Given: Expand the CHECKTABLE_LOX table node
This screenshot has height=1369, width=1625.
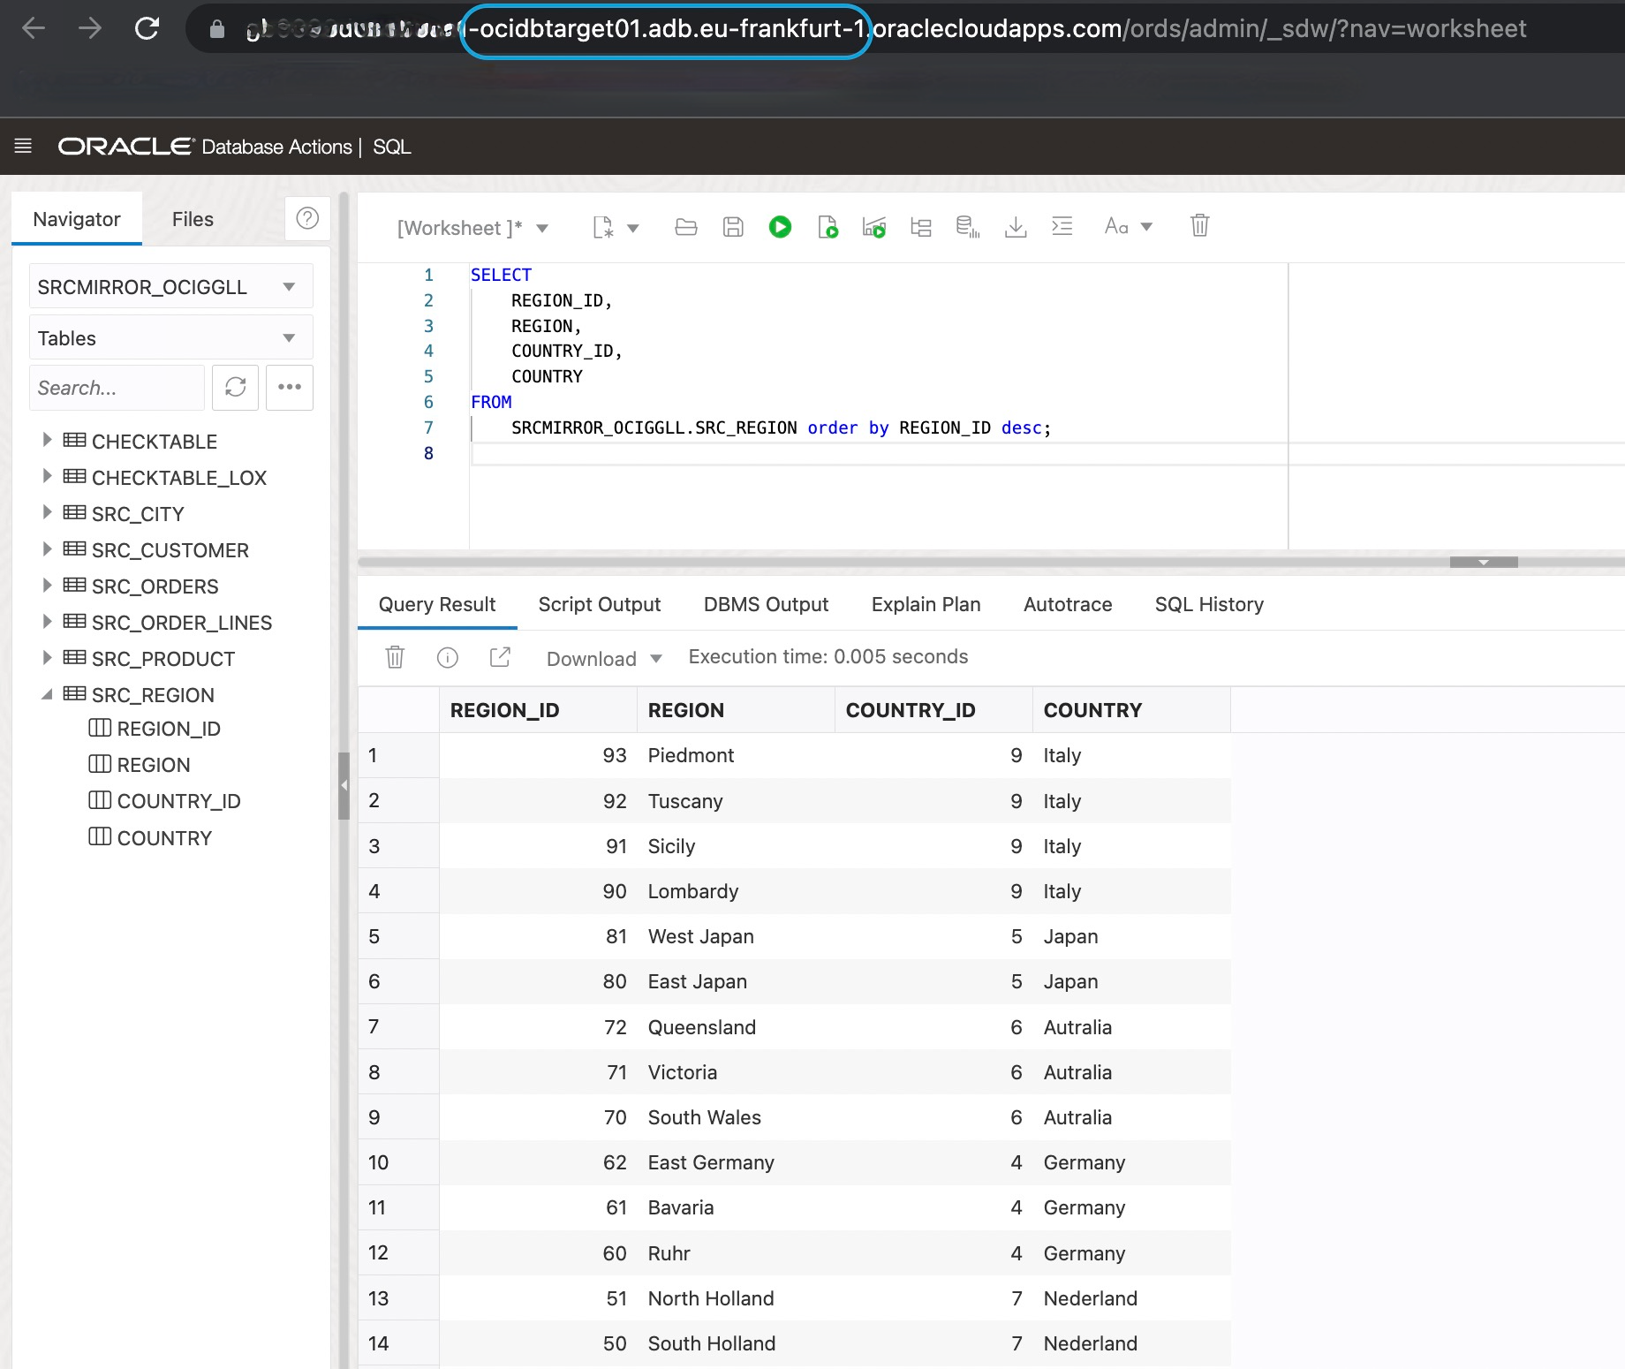Looking at the screenshot, I should [47, 476].
